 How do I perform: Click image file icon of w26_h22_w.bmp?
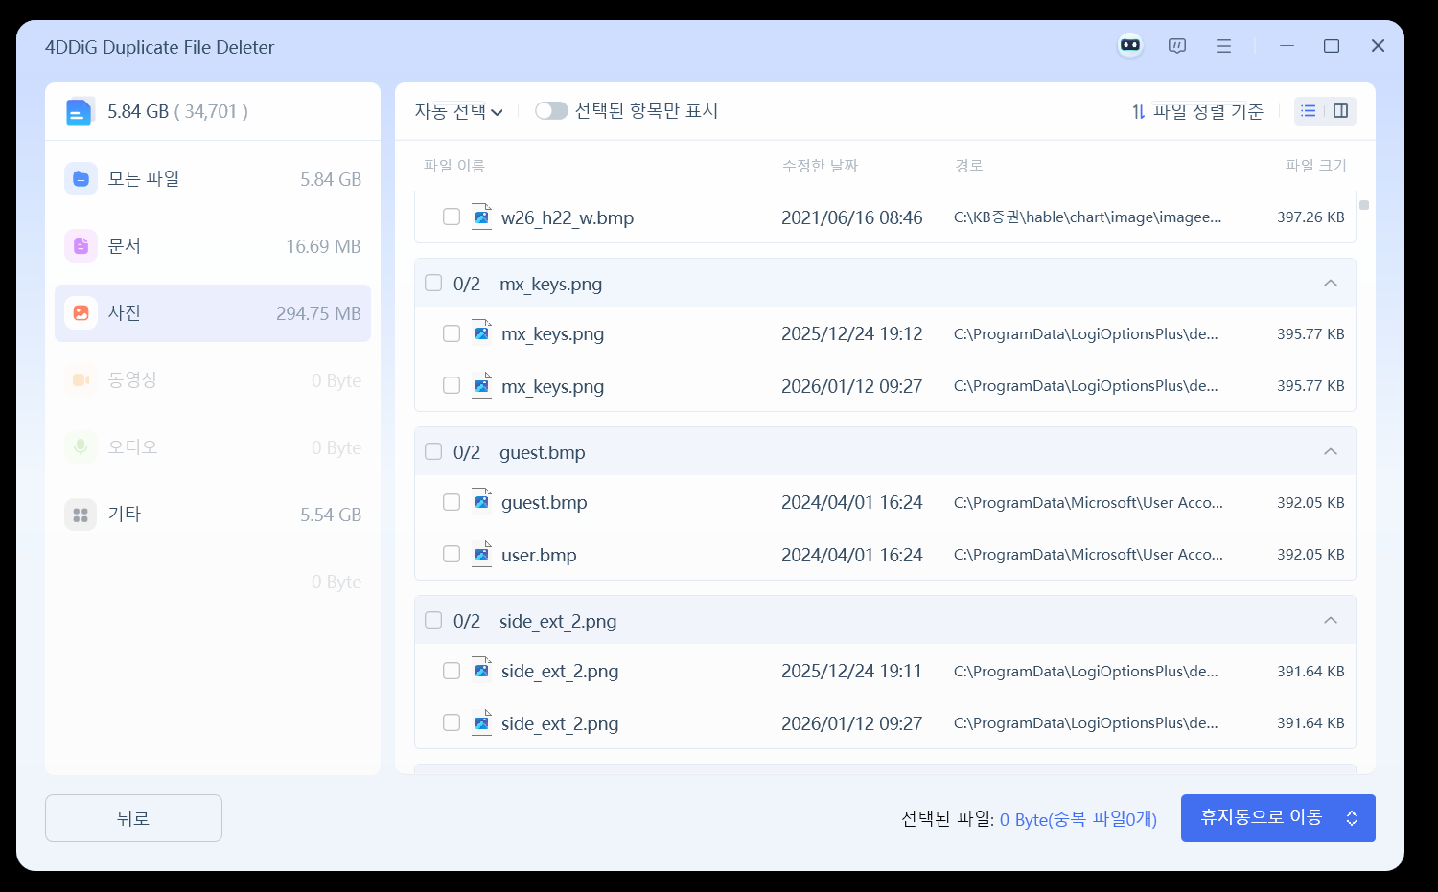point(481,217)
